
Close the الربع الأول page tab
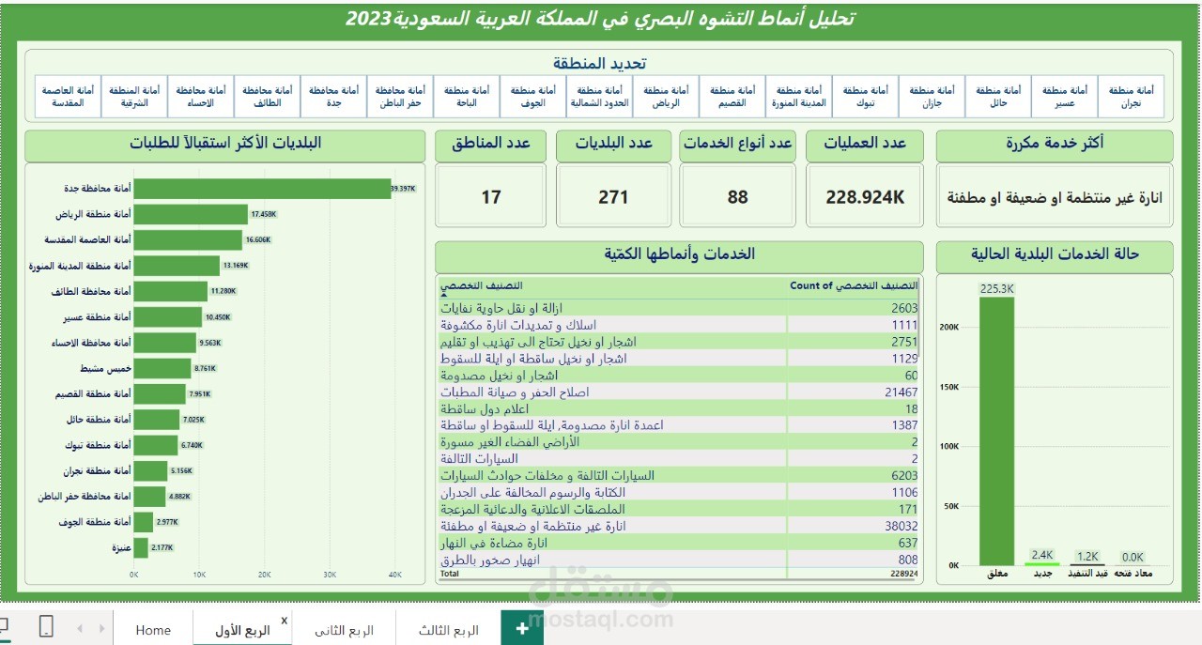[285, 620]
